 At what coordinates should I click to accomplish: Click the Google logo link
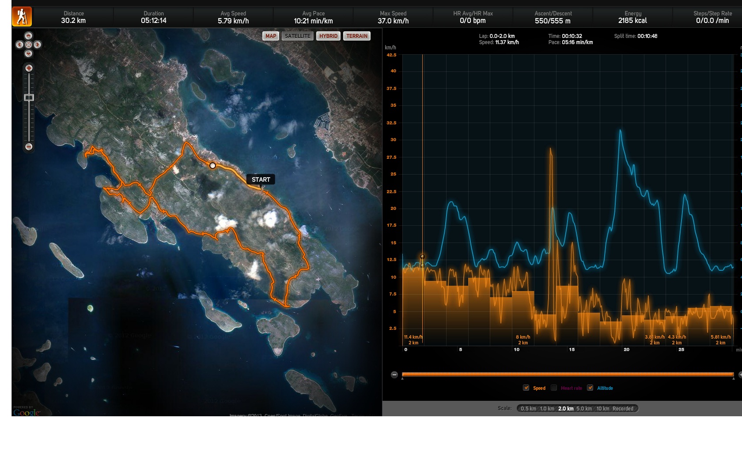click(x=26, y=412)
